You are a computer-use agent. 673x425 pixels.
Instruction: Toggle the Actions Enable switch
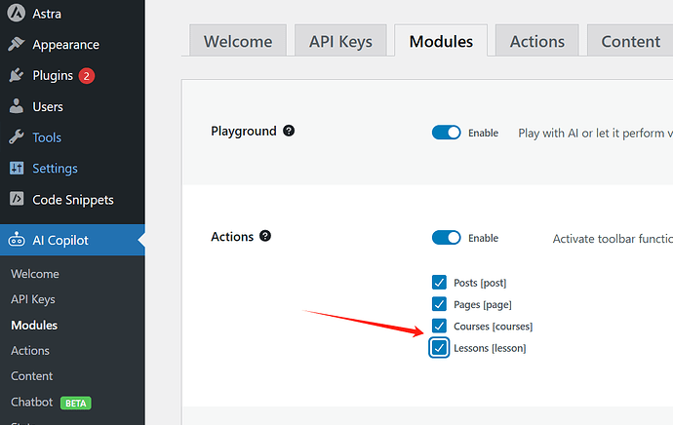click(x=447, y=238)
